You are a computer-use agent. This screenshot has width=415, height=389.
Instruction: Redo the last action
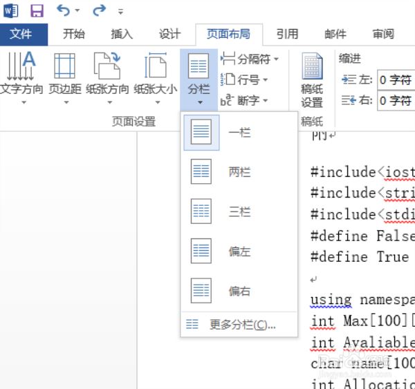coord(99,11)
